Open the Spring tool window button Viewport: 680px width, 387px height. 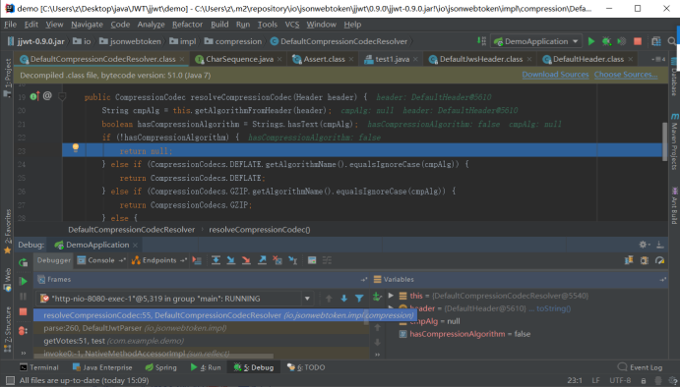160,367
